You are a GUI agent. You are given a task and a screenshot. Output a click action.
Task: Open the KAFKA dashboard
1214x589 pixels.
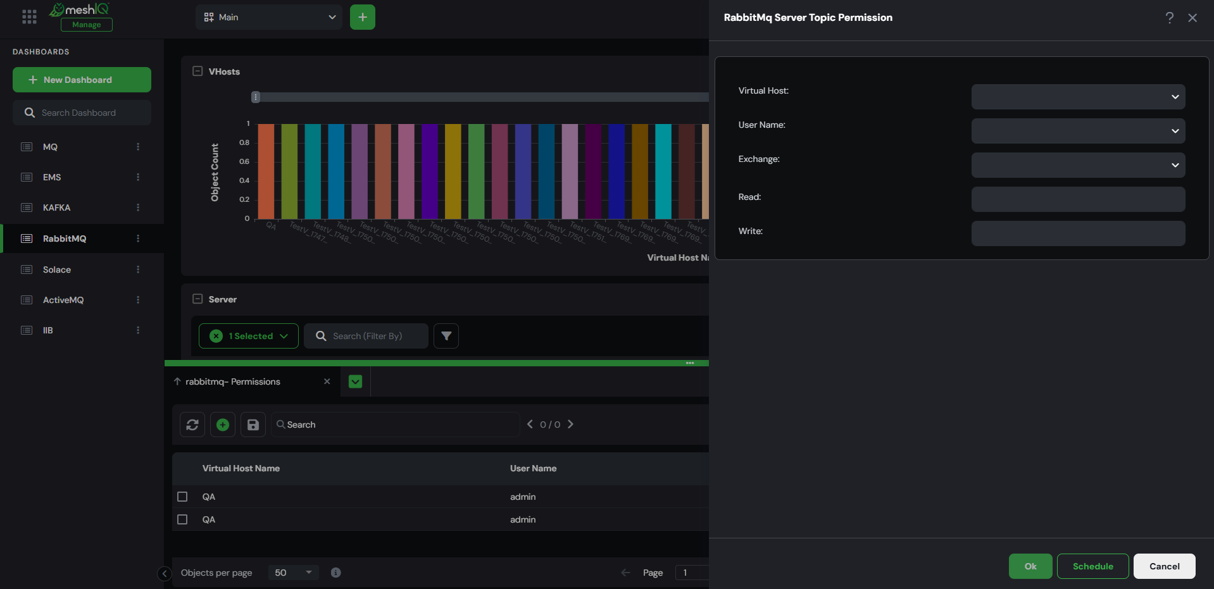pyautogui.click(x=56, y=208)
